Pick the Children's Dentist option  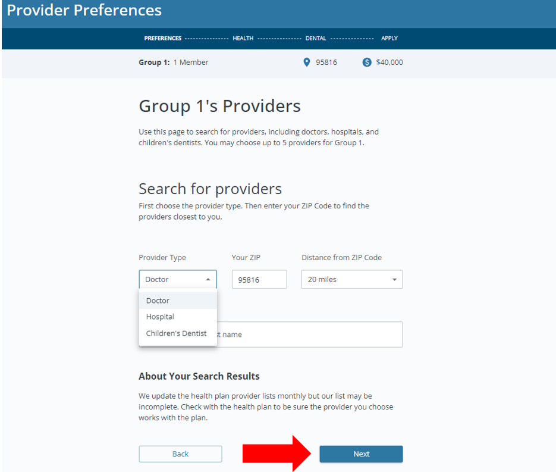click(x=177, y=333)
